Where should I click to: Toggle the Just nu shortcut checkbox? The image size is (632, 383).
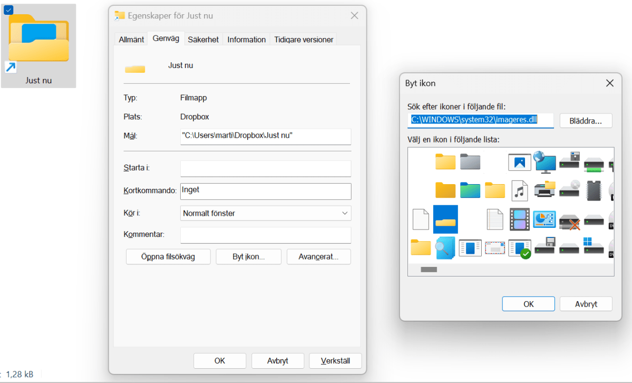click(8, 9)
